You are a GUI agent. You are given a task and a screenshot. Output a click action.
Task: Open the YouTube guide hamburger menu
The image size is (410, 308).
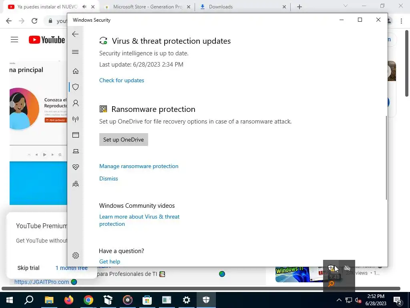[14, 40]
